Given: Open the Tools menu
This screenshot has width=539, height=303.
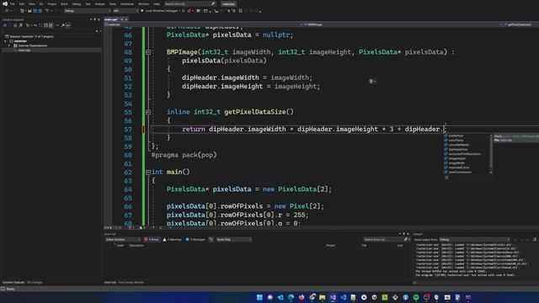Looking at the screenshot, I should click(x=112, y=3).
